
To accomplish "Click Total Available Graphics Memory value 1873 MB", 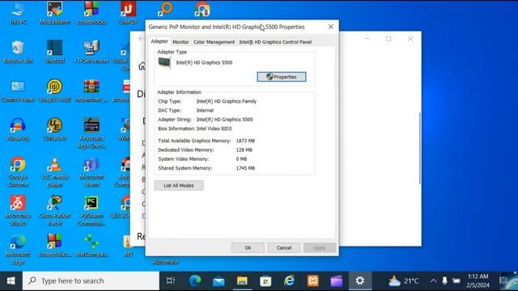I will (x=245, y=141).
